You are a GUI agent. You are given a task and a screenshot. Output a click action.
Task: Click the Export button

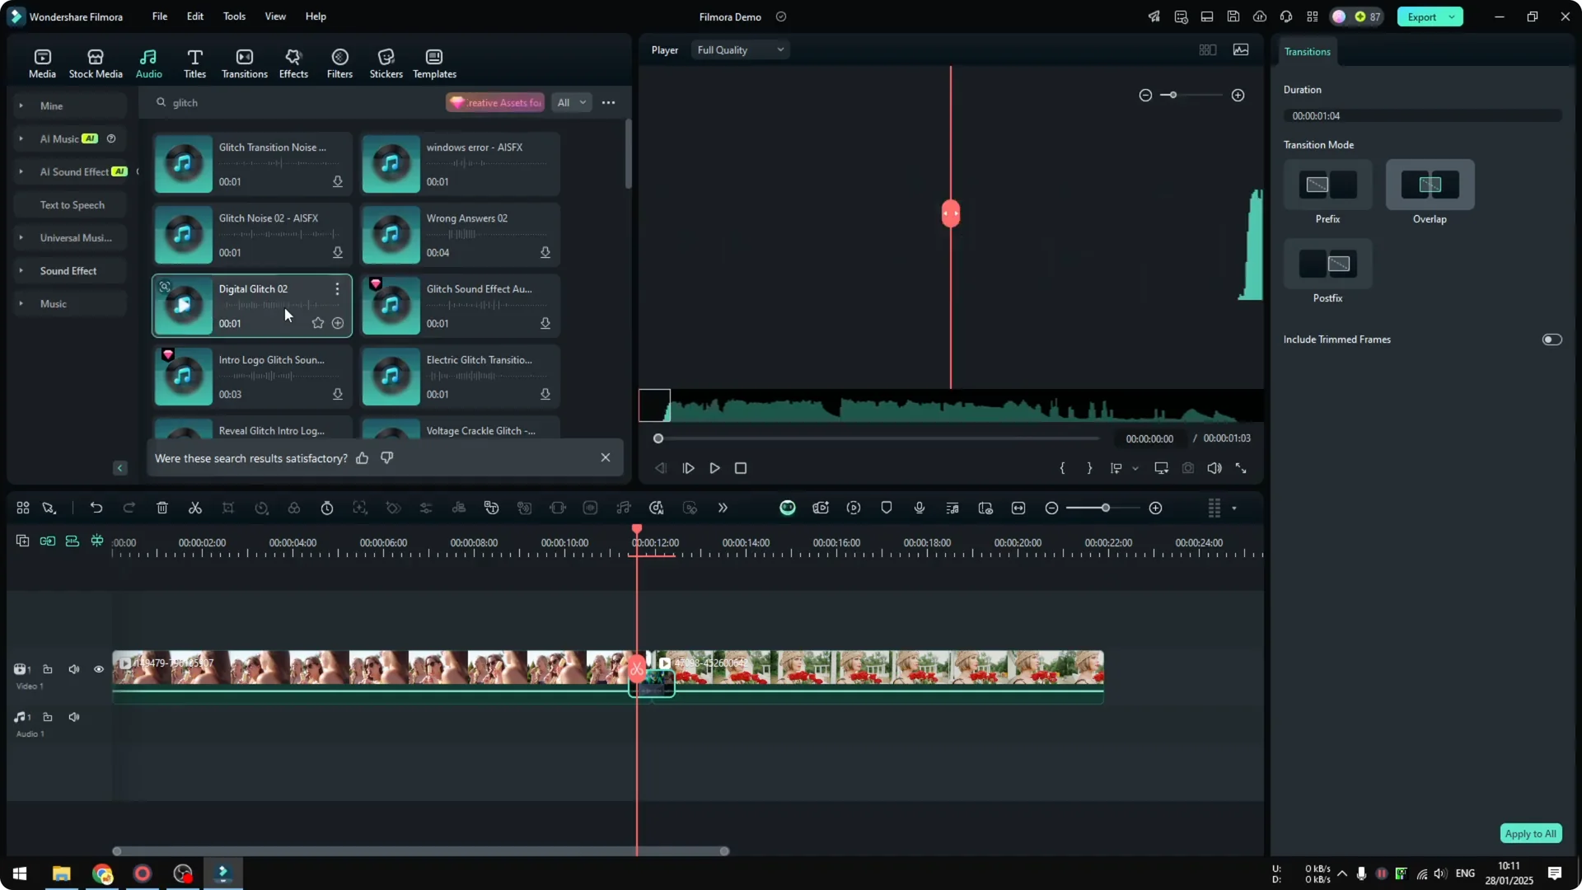point(1423,16)
